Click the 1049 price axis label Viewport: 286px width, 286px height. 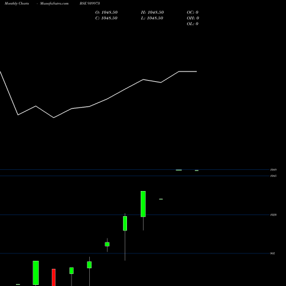pos(273,170)
